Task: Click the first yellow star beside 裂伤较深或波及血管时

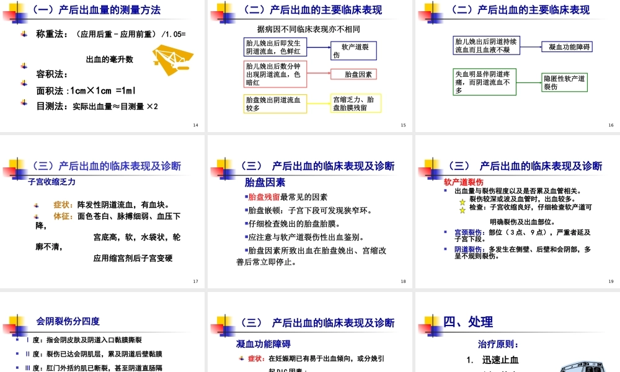Action: 462,201
